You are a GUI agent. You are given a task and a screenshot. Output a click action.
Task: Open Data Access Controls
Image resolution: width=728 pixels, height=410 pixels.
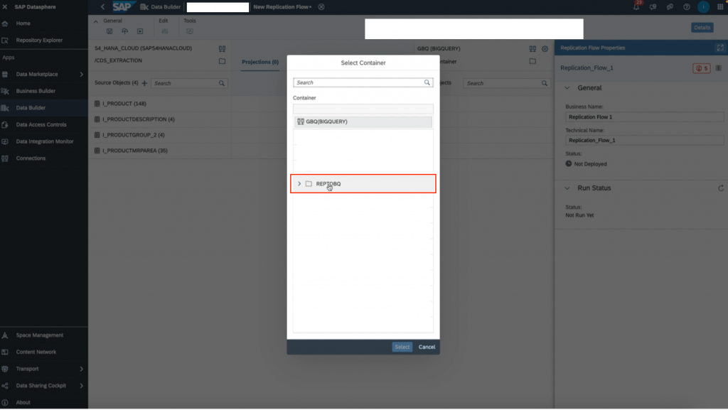(x=41, y=125)
